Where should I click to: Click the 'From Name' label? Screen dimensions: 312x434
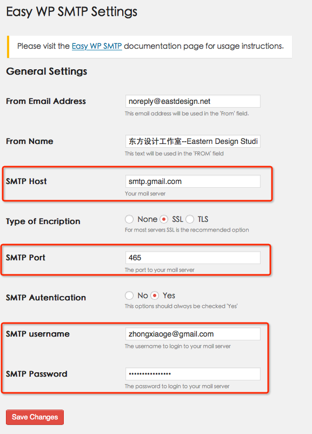[30, 141]
